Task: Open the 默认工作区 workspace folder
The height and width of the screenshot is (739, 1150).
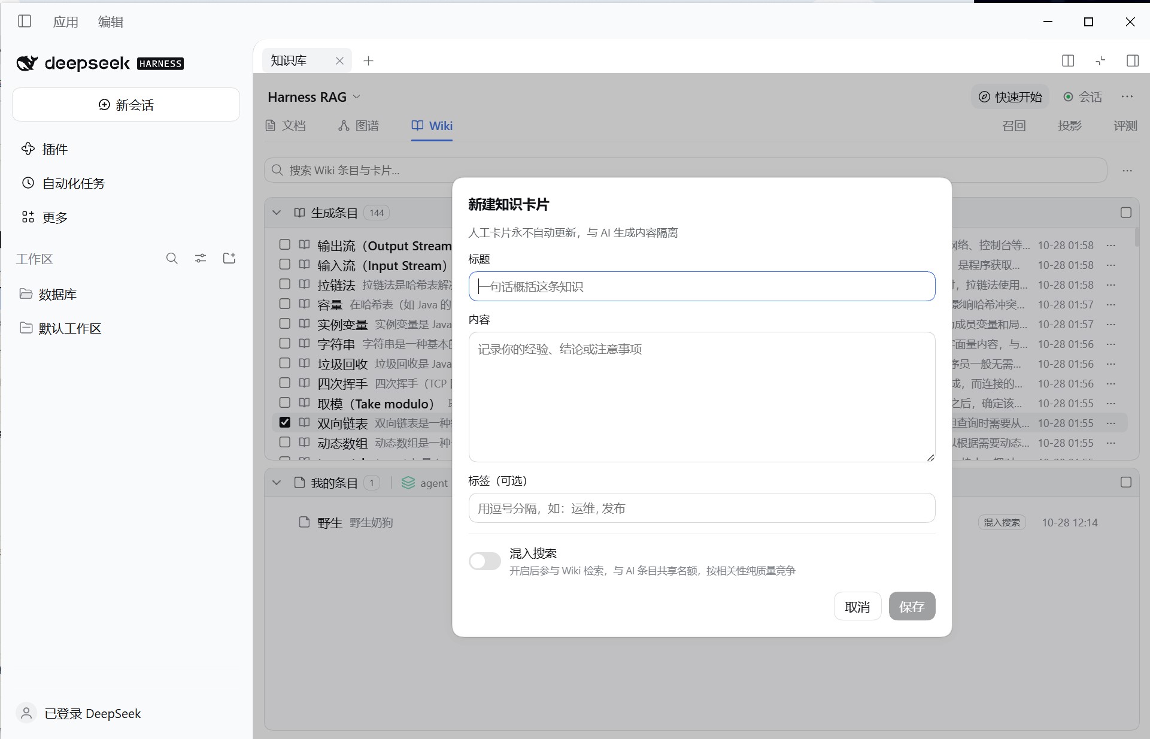Action: coord(60,328)
